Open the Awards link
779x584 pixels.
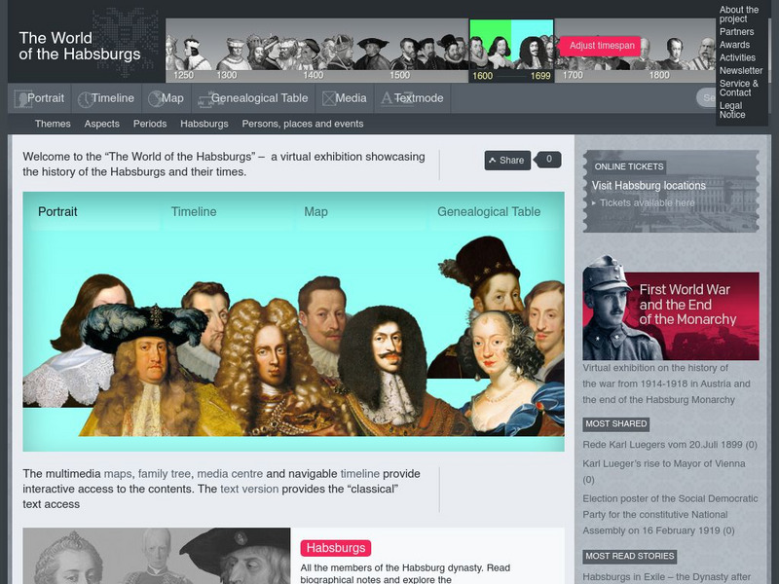tap(735, 45)
